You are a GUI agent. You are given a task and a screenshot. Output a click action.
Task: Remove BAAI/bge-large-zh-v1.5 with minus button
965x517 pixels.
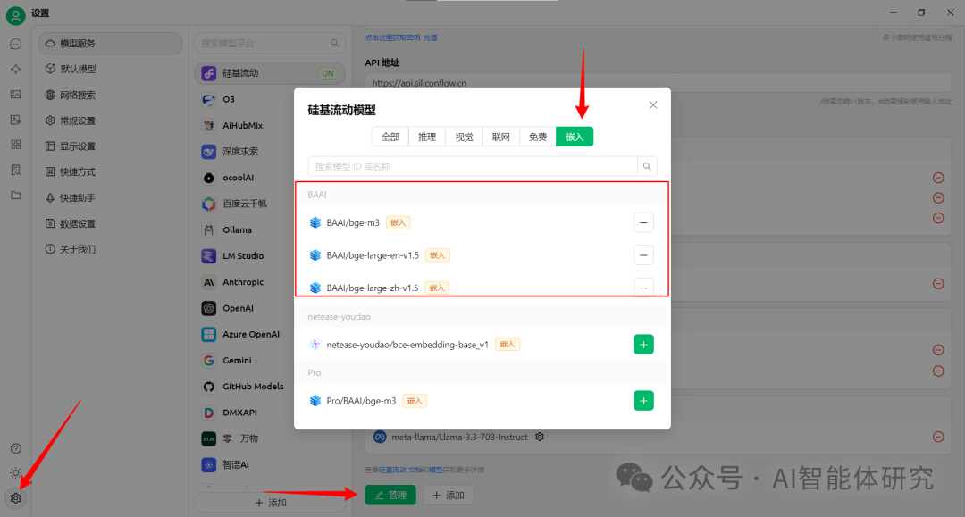643,288
